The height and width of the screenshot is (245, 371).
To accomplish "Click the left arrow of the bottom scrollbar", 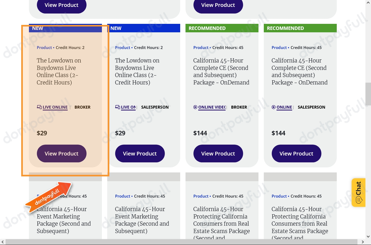I will coord(3,242).
